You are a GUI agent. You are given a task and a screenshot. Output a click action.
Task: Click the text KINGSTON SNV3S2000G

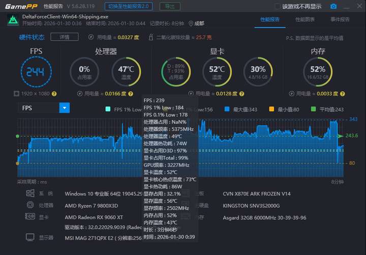[x=251, y=206]
